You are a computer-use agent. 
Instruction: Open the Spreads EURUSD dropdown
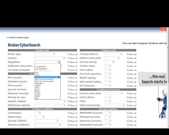[x=47, y=121]
